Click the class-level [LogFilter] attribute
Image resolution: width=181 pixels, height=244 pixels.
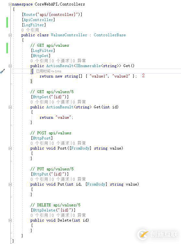pos(34,25)
